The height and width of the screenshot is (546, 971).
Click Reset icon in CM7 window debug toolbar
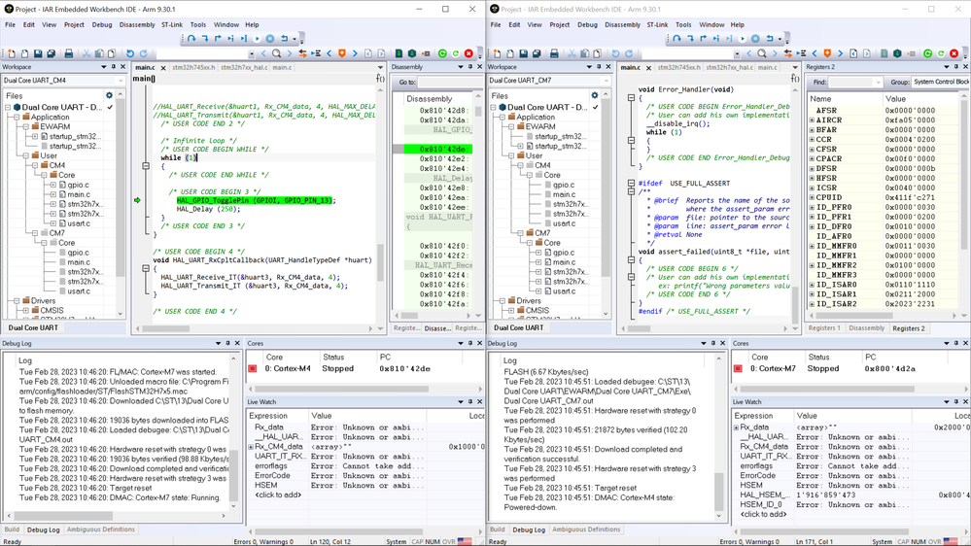(x=770, y=39)
